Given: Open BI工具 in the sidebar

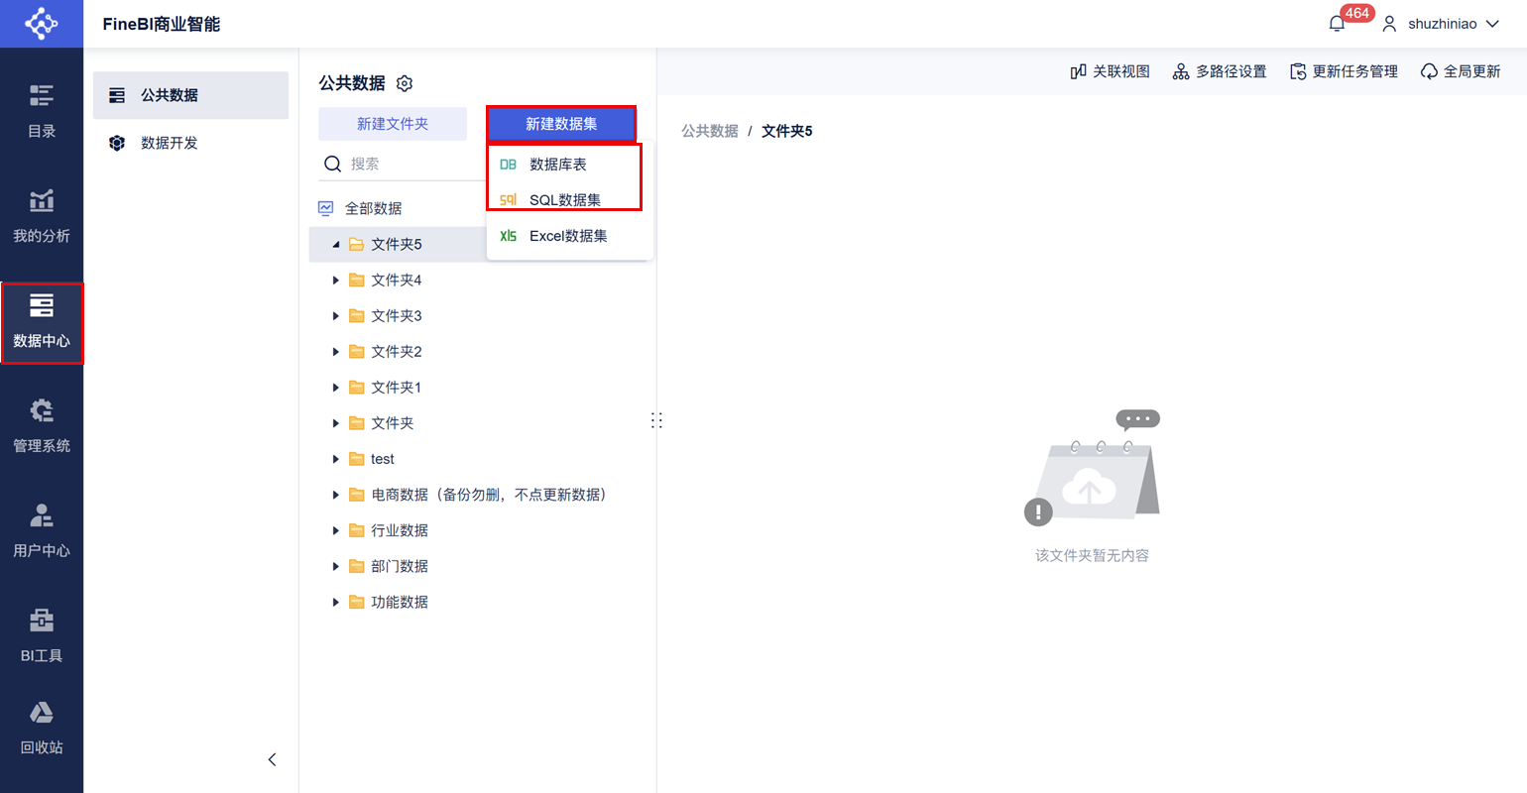Looking at the screenshot, I should click(42, 636).
